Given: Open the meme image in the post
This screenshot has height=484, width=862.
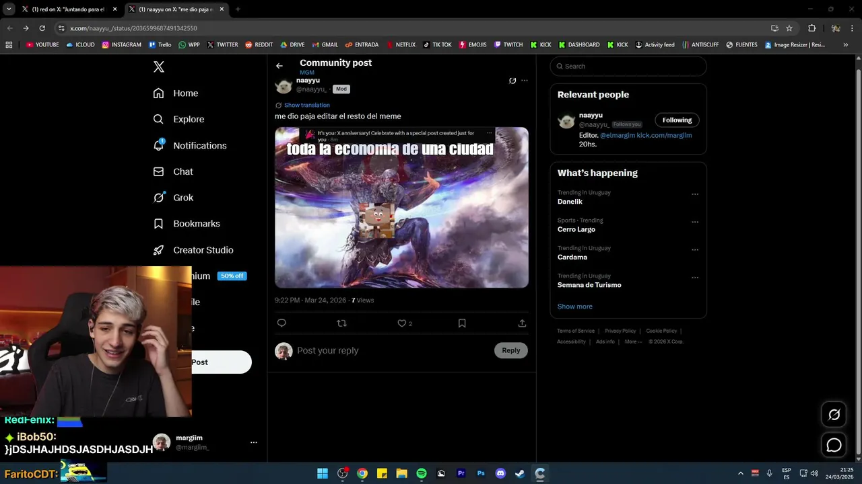Looking at the screenshot, I should coord(401,207).
